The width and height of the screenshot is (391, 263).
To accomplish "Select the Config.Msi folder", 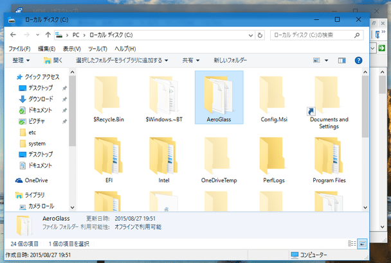I will 274,99.
